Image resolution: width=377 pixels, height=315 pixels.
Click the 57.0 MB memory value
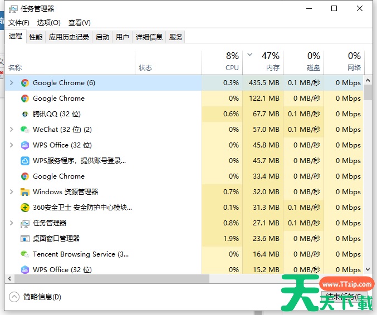click(266, 130)
